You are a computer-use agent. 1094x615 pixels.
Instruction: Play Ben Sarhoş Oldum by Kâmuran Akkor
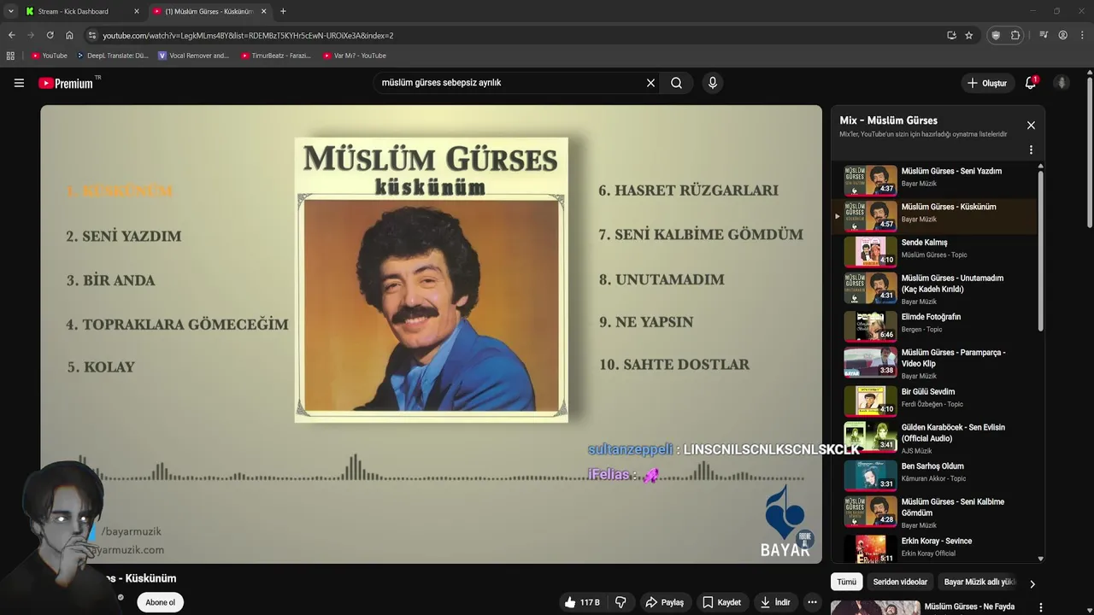tap(935, 474)
